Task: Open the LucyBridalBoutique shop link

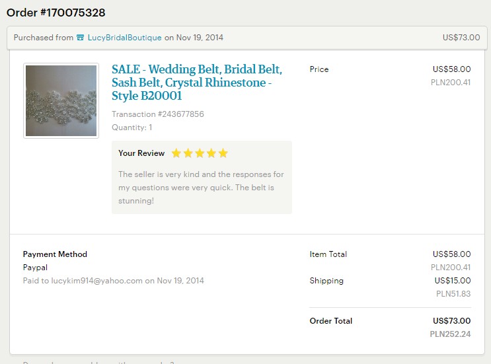Action: tap(125, 38)
